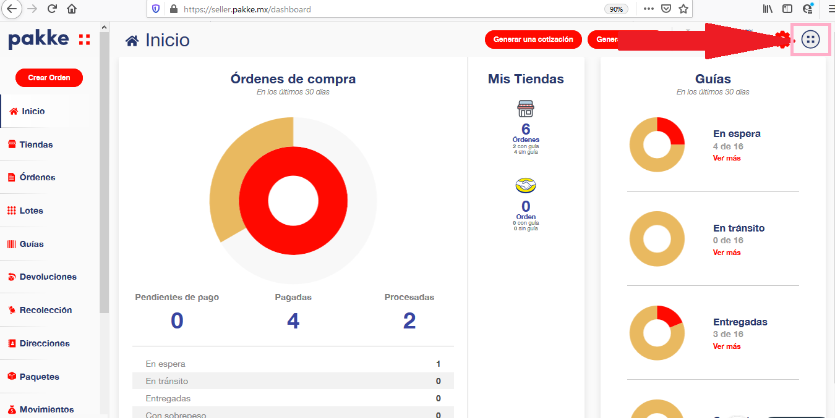The height and width of the screenshot is (418, 835).
Task: Open the Firefox hamburger menu
Action: click(831, 9)
